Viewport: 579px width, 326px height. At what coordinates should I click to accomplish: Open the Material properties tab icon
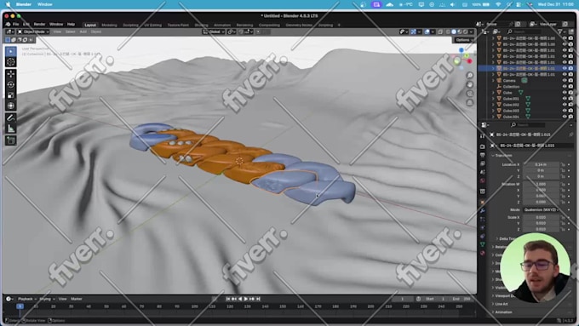tap(482, 253)
